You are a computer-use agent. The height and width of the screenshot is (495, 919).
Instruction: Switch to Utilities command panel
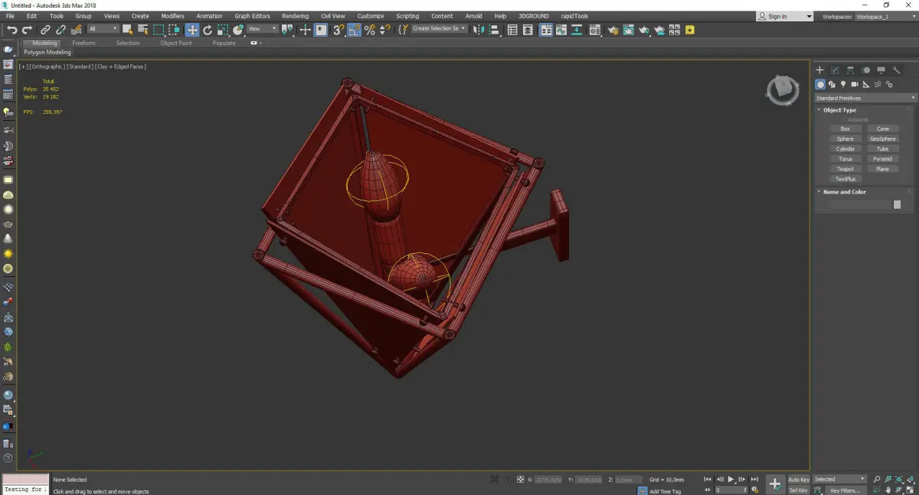[896, 70]
